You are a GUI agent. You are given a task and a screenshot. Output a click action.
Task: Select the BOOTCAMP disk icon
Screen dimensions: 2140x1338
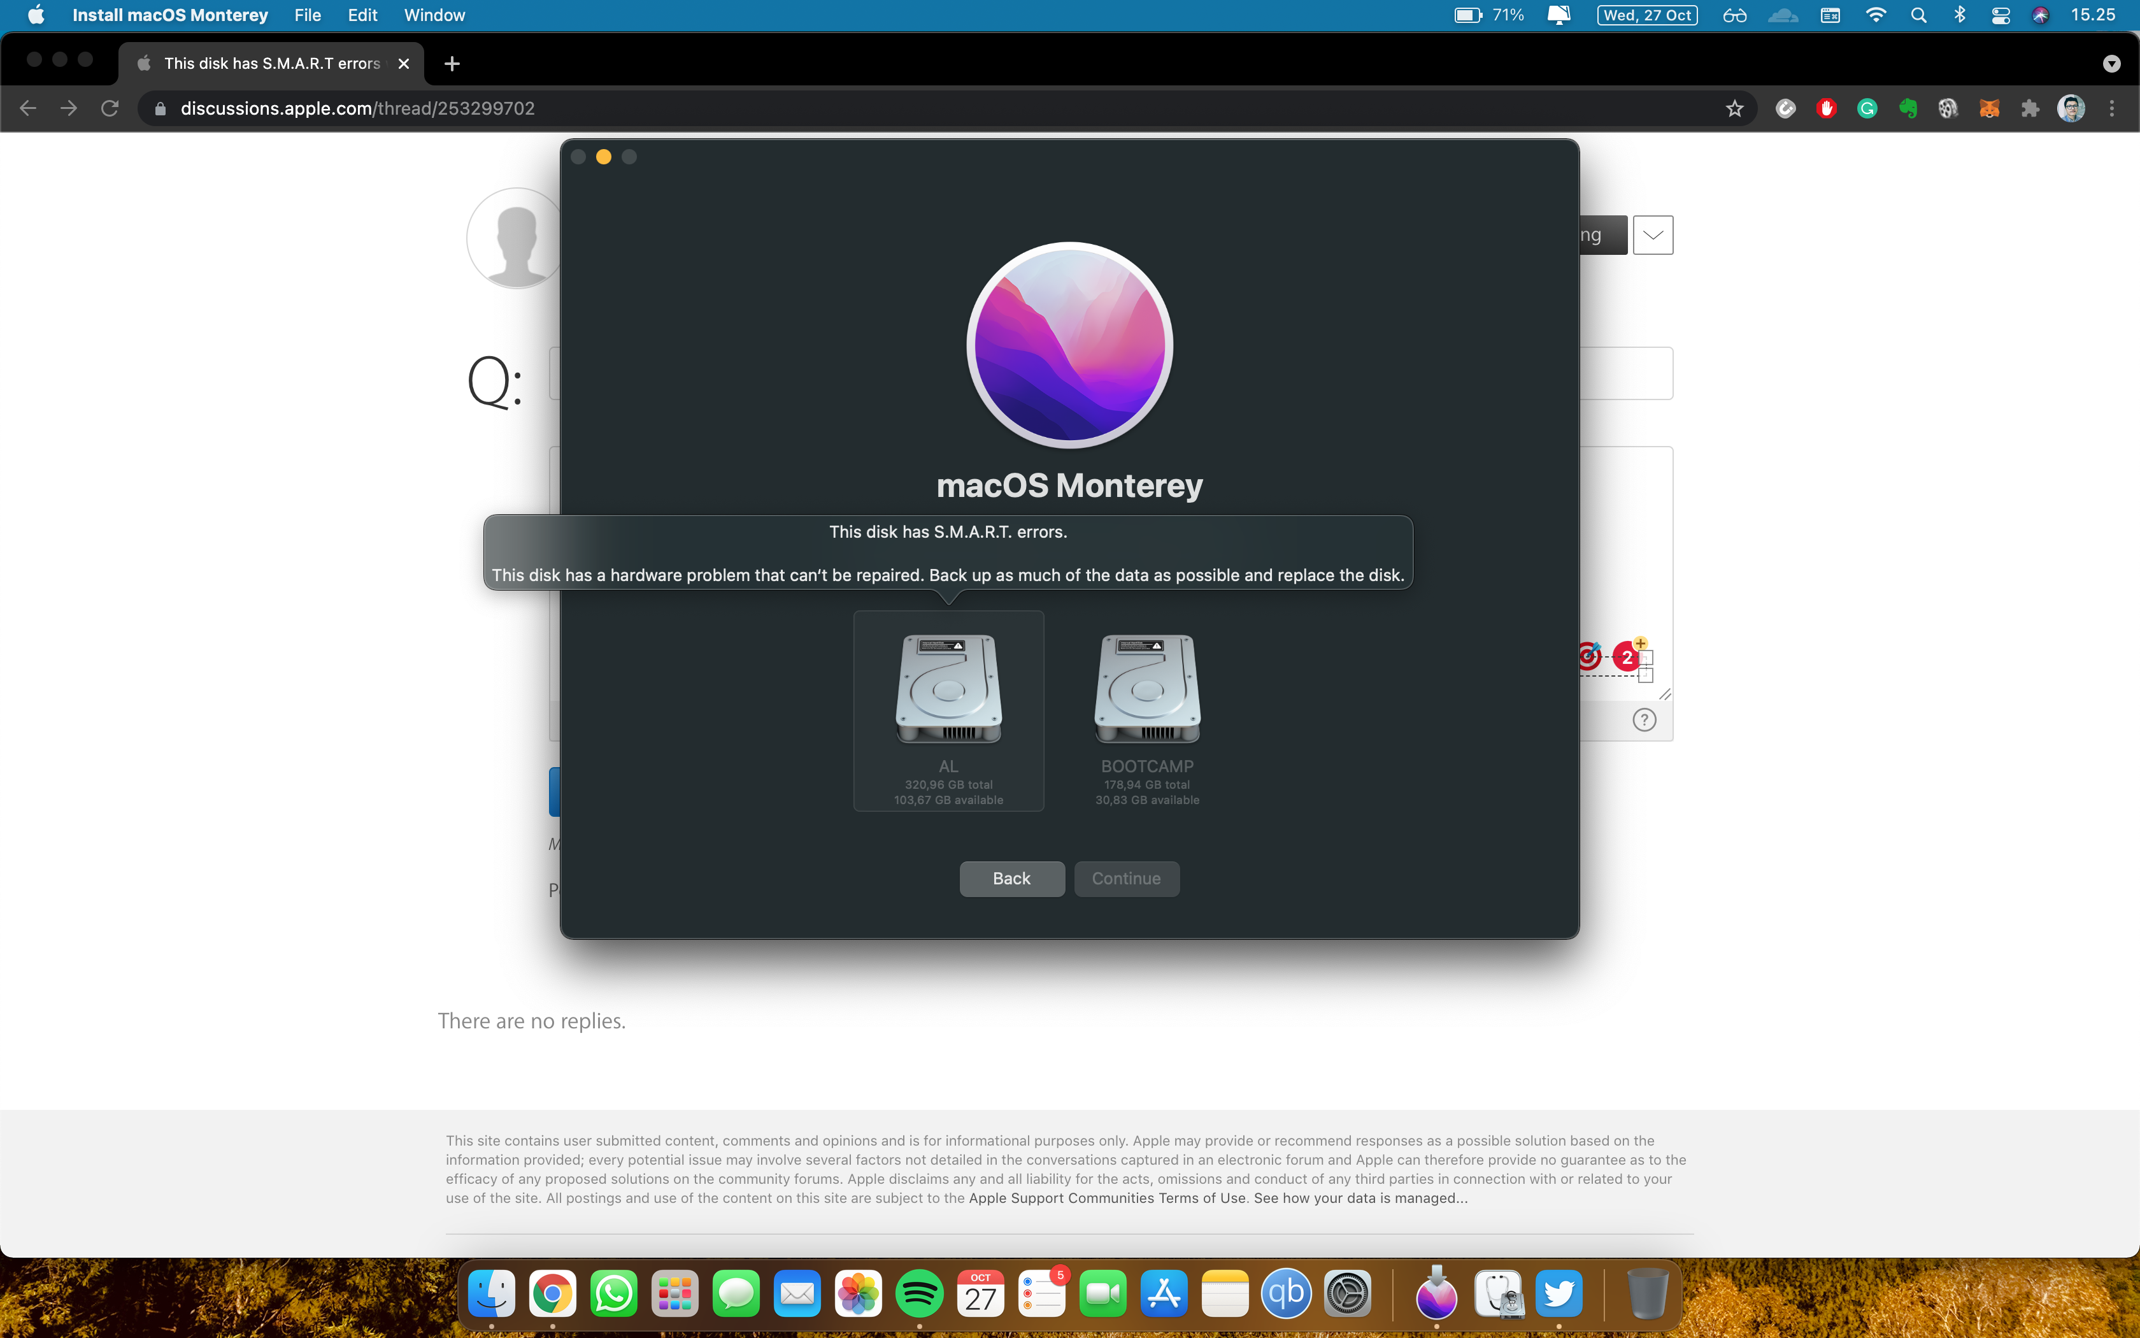(1147, 689)
